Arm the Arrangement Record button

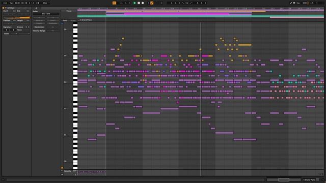click(x=143, y=3)
